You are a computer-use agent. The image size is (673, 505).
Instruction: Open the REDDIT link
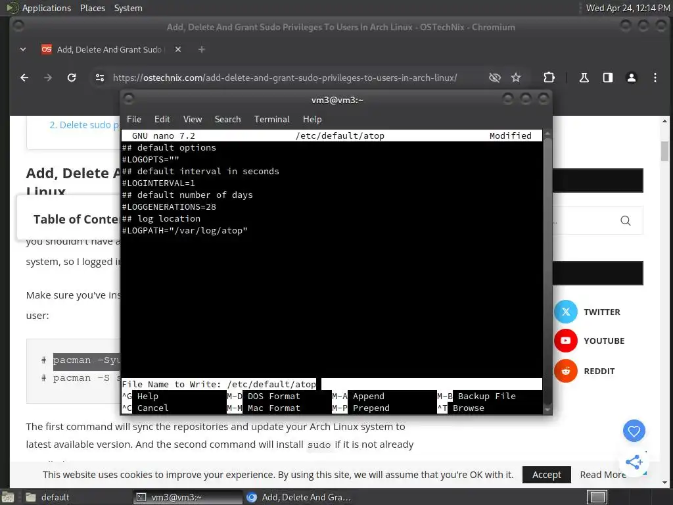[x=599, y=372]
